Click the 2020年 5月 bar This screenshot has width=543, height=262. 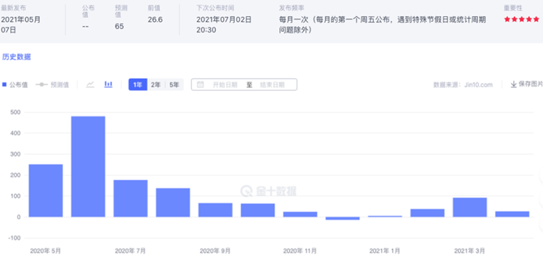45,190
